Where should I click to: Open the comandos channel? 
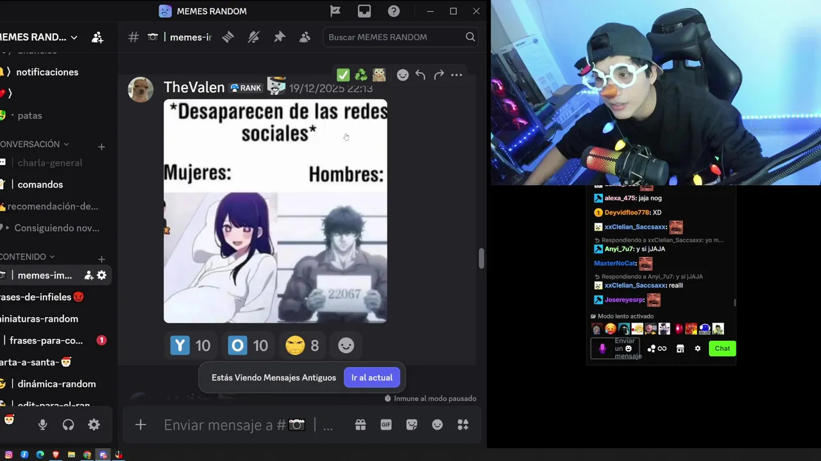click(40, 184)
